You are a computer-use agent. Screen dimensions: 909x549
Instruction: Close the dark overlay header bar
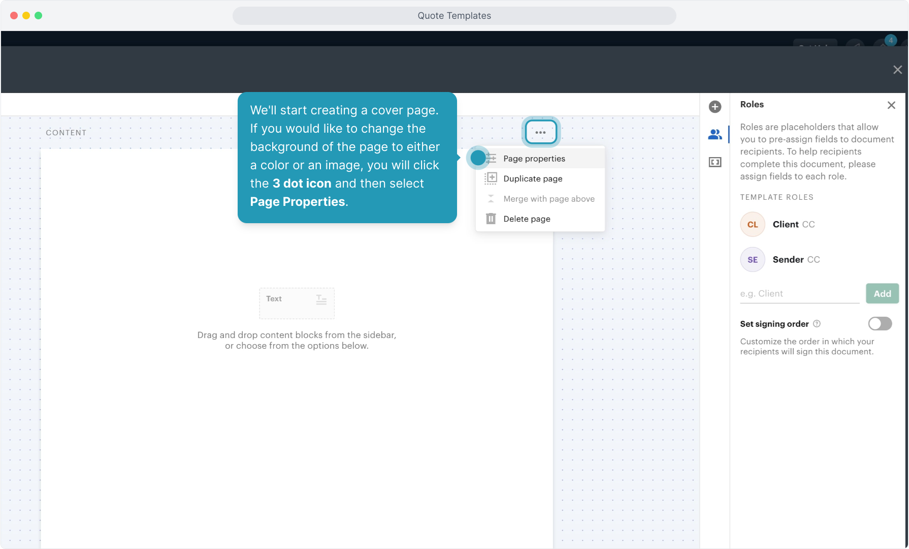point(897,70)
